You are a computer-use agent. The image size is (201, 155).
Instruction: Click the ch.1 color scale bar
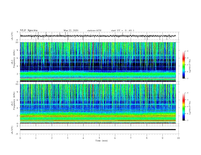pyautogui.click(x=183, y=65)
